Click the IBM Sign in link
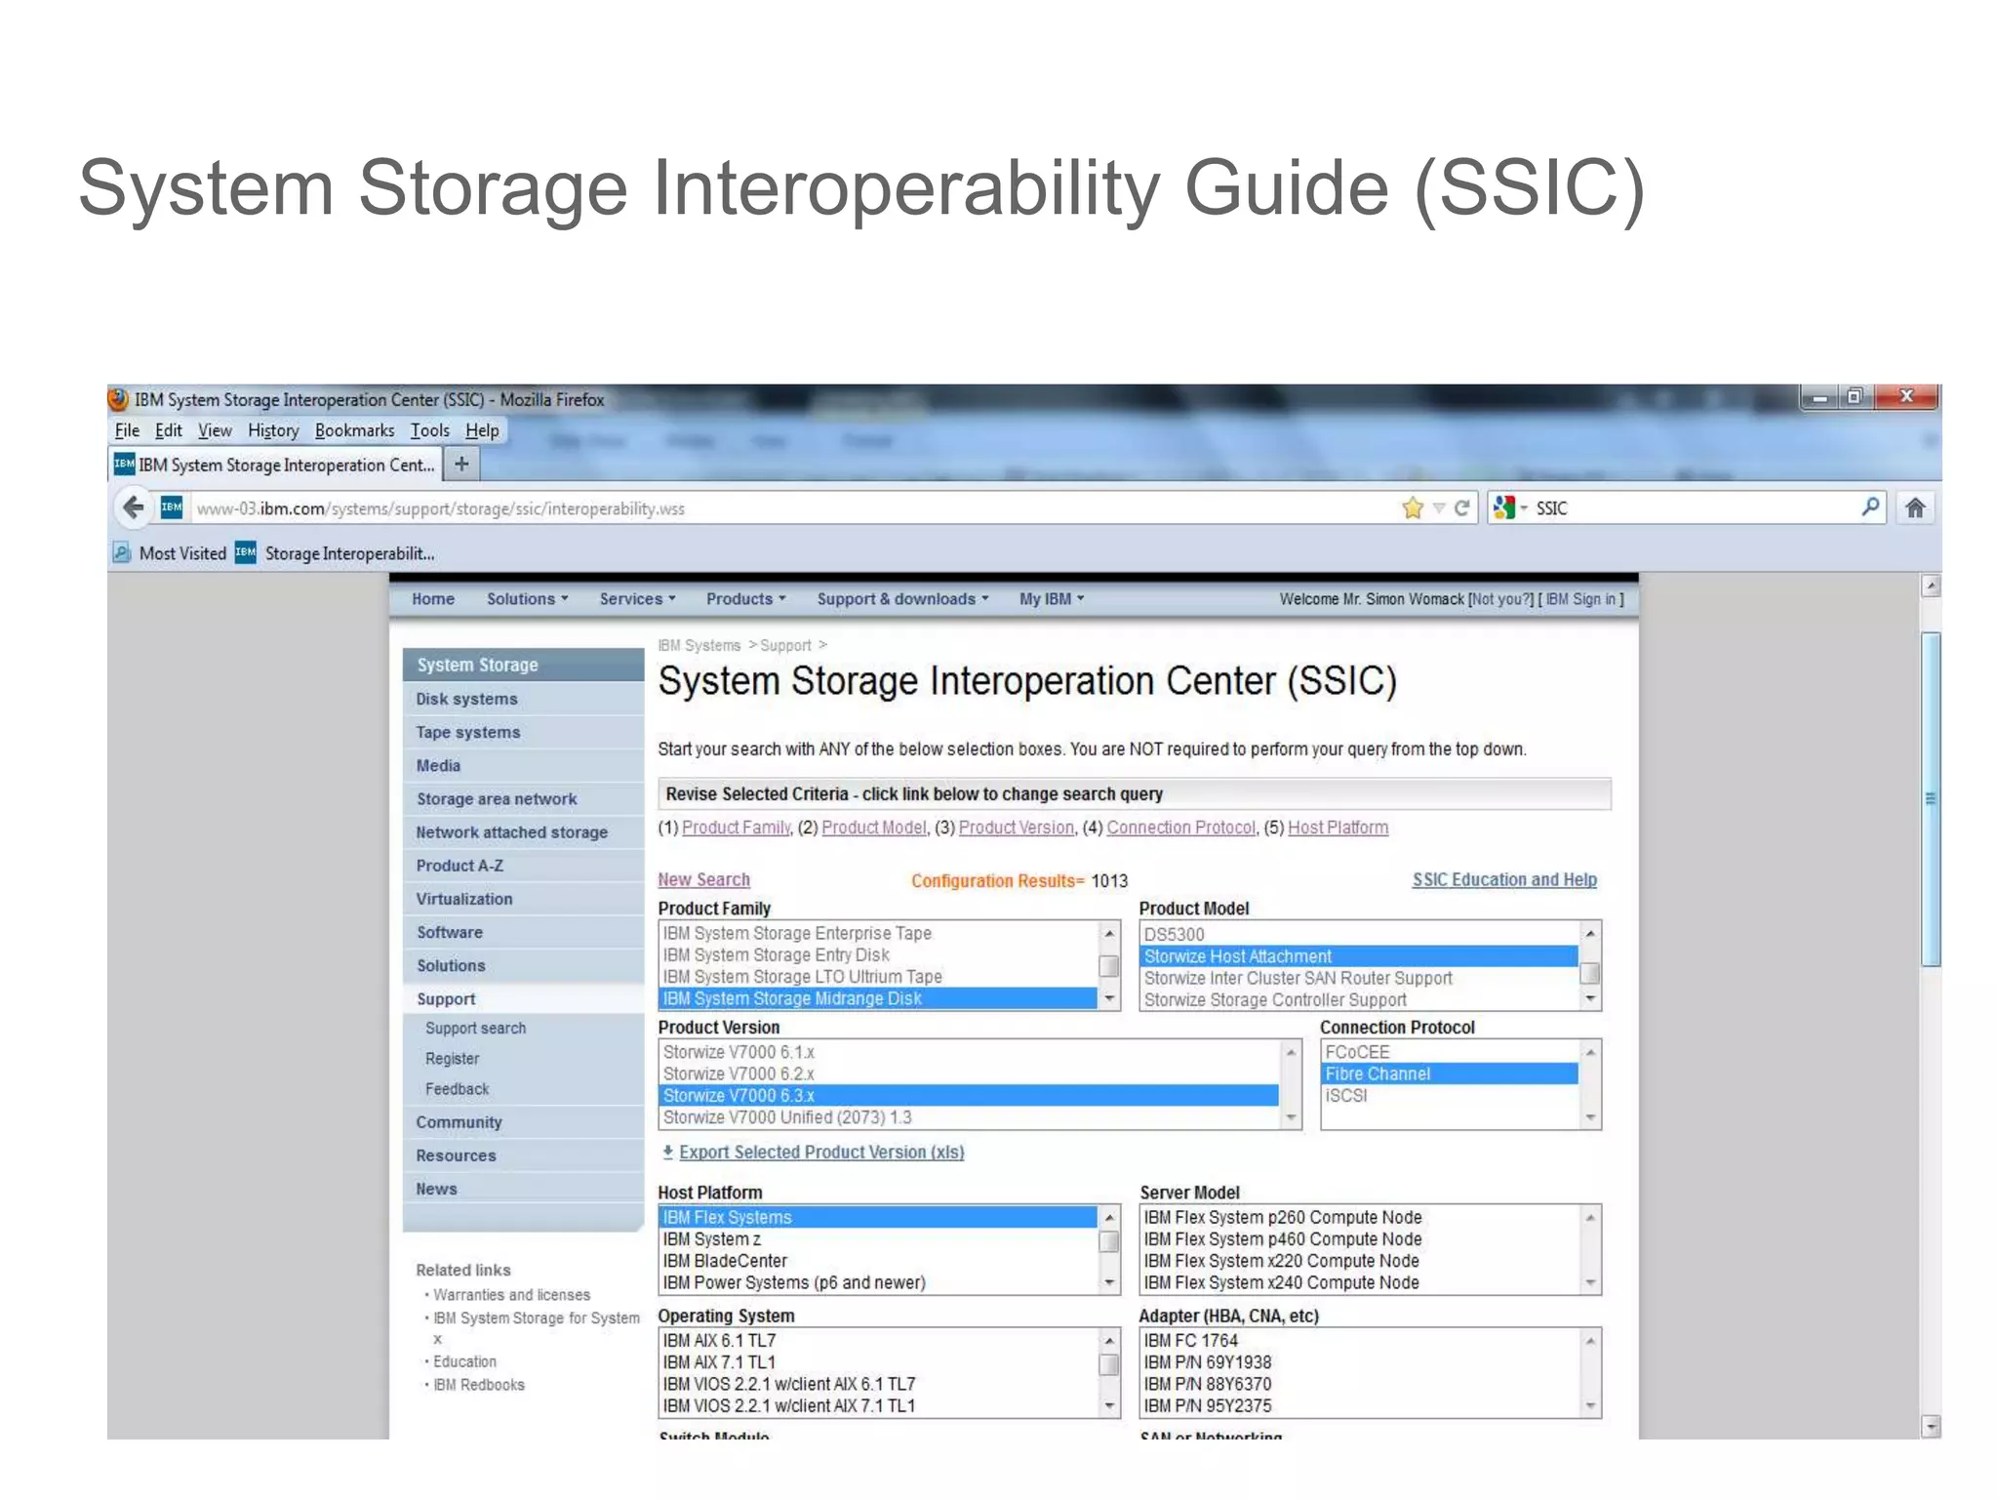This screenshot has height=1499, width=1998. pyautogui.click(x=1580, y=599)
